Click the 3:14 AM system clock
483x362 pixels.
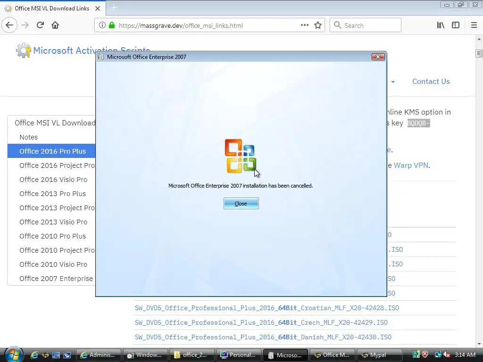465,354
